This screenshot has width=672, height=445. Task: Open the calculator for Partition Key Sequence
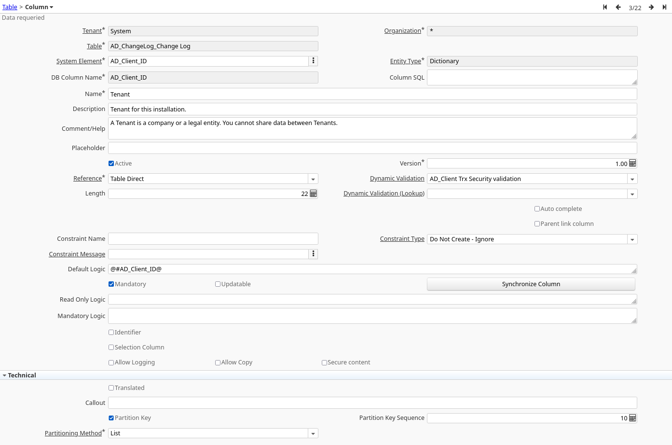point(632,418)
